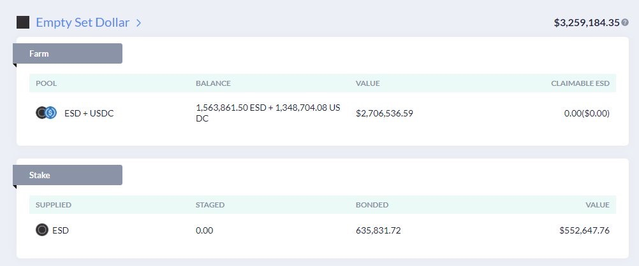Image resolution: width=639 pixels, height=266 pixels.
Task: Select the Farm section tab
Action: tap(68, 53)
